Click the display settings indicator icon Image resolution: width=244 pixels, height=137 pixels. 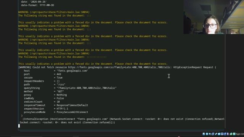(222, 134)
